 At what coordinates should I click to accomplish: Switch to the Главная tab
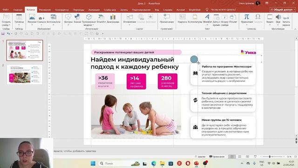coord(18,9)
